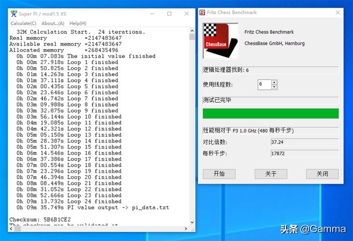Minimize the Super PI window
This screenshot has height=241, width=353.
[152, 14]
